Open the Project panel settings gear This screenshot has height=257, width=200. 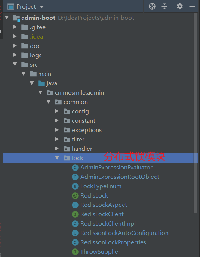click(180, 7)
